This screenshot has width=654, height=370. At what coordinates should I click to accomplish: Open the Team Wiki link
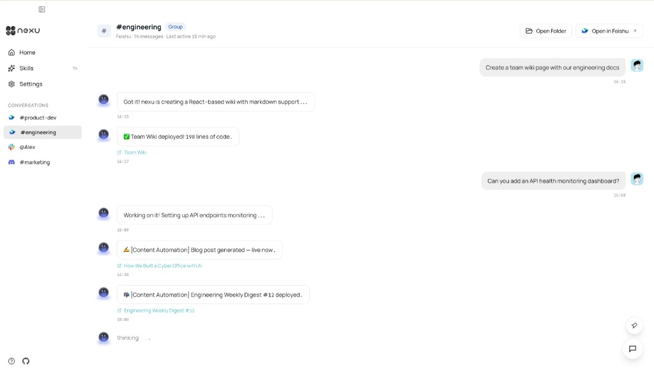coord(135,153)
